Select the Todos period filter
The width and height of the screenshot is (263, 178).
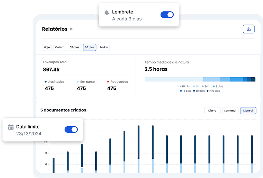pos(104,47)
